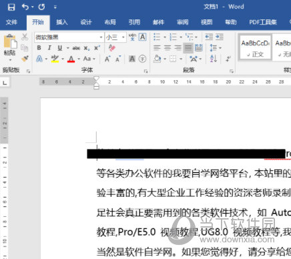Switch to the 设计 ribbon tab
Screen dimensions: 291x259
(86, 22)
